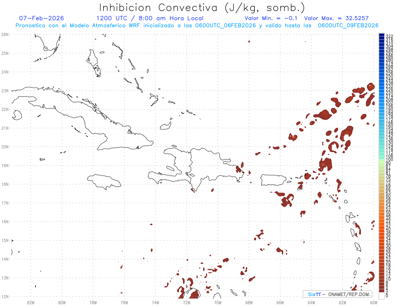Image resolution: width=397 pixels, height=307 pixels.
Task: Click the "64W" longitude label
Action: (x=311, y=302)
